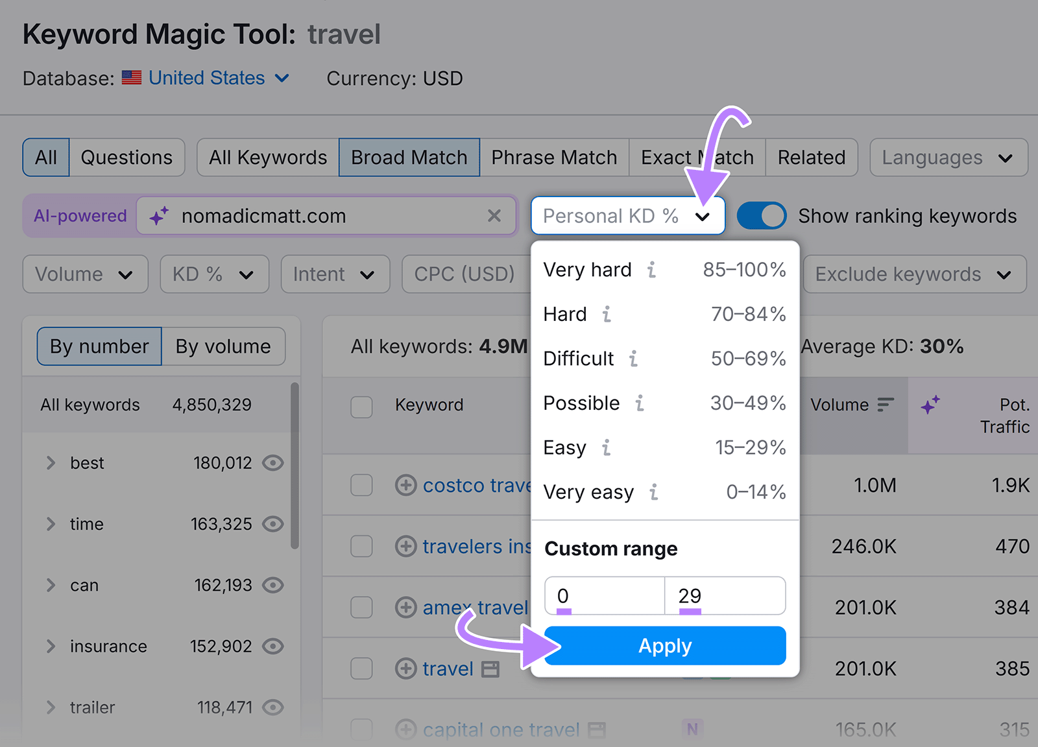The width and height of the screenshot is (1038, 747).
Task: Clear the nomadicmatt.com search field
Action: point(494,216)
